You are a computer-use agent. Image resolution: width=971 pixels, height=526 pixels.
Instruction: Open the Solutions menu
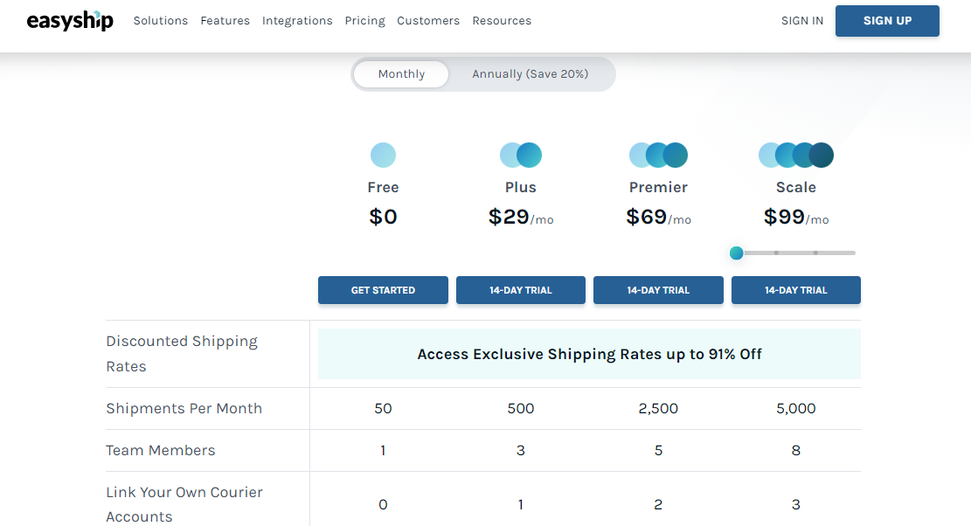161,20
